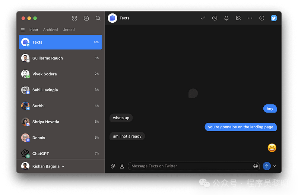Click the Twitter account icon in header
Image resolution: width=298 pixels, height=195 pixels.
[x=274, y=18]
